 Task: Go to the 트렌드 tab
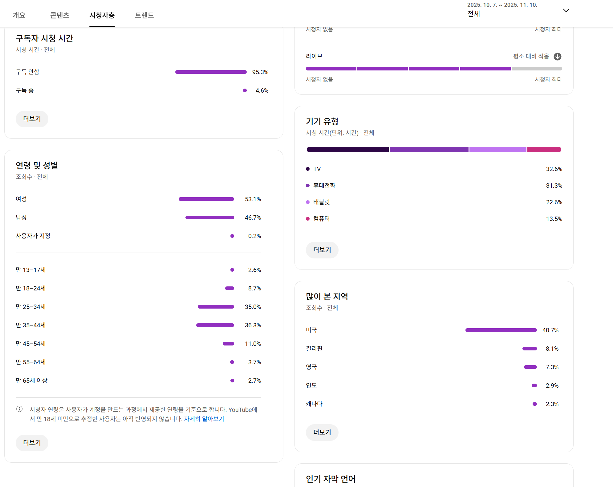[x=144, y=15]
